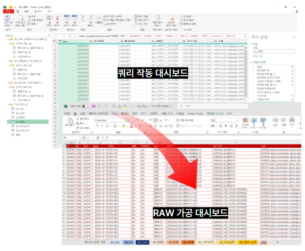This screenshot has width=305, height=251.
Task: Switch to the RD_매체 sheet tab
Action: [x=188, y=242]
